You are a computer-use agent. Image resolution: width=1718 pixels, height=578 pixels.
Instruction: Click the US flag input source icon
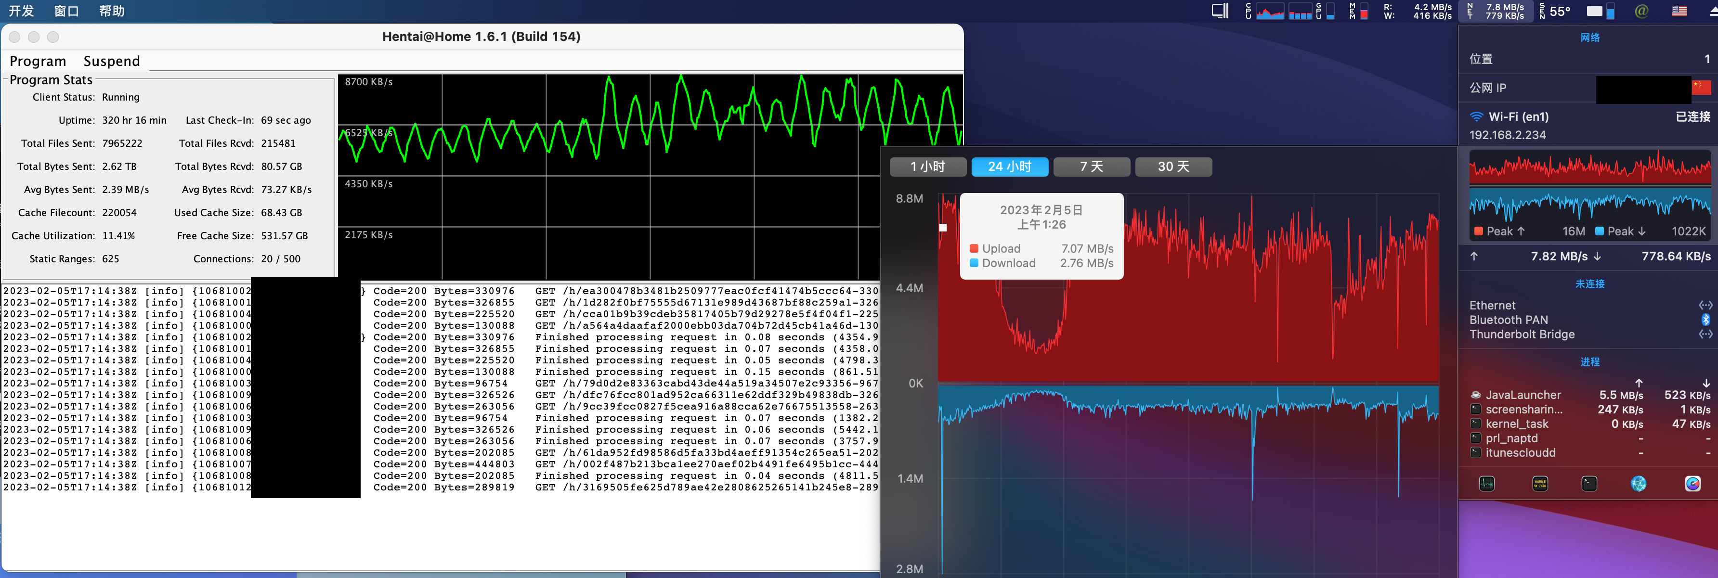(x=1679, y=11)
